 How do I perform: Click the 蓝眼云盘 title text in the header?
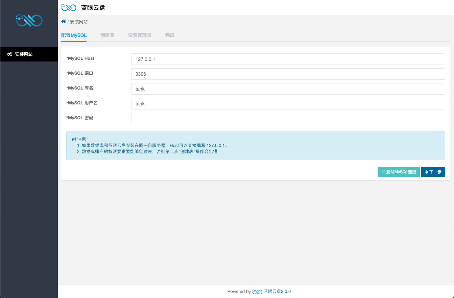pos(93,7)
